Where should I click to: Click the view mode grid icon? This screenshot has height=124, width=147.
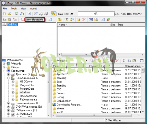[141, 61]
